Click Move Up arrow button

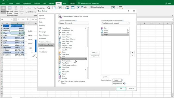tap(132, 53)
